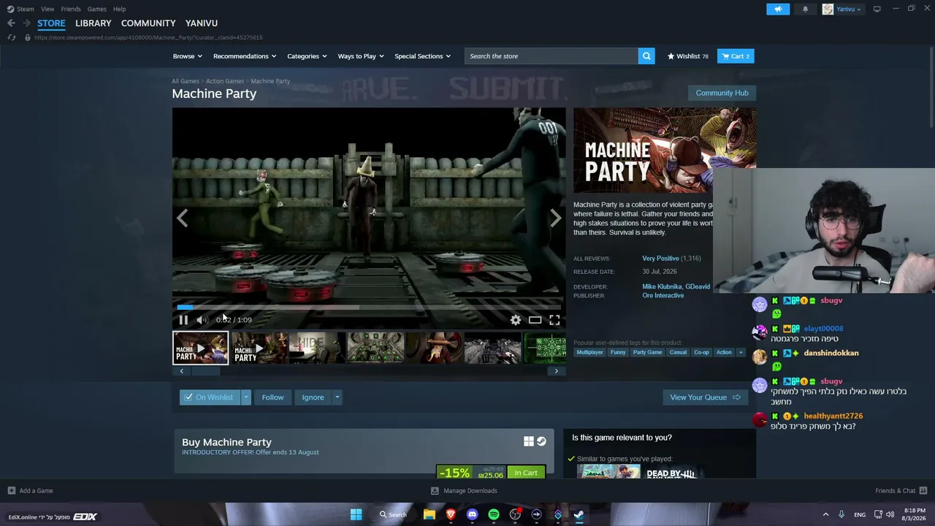Go forward with the navigation arrow
Viewport: 935px width, 526px height.
click(26, 23)
